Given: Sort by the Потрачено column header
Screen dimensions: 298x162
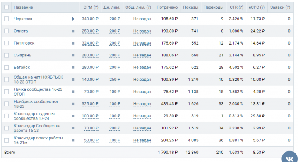Looking at the screenshot, I should tap(167, 7).
